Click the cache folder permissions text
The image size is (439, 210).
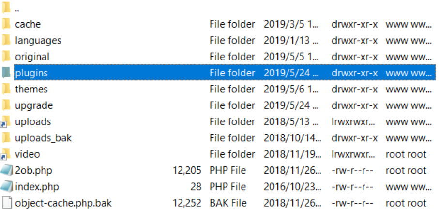click(x=355, y=24)
